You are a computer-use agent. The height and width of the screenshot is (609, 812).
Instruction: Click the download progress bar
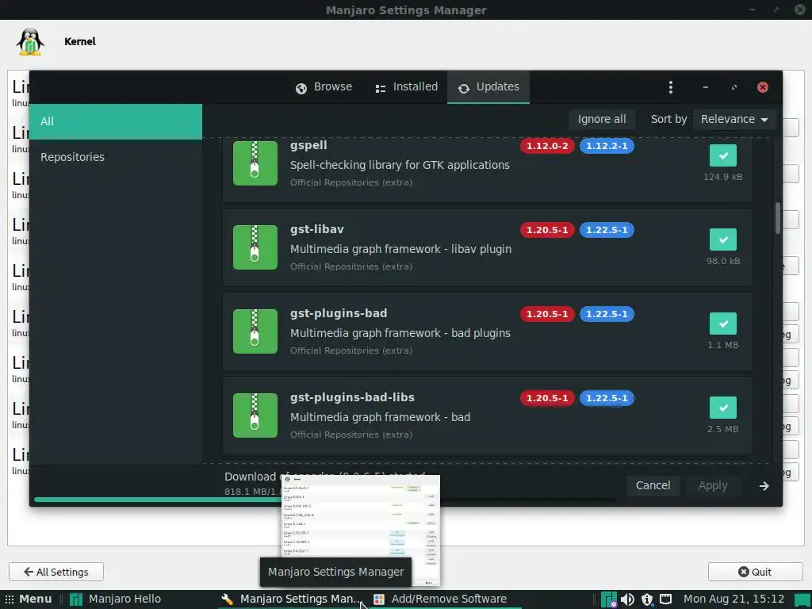click(325, 500)
